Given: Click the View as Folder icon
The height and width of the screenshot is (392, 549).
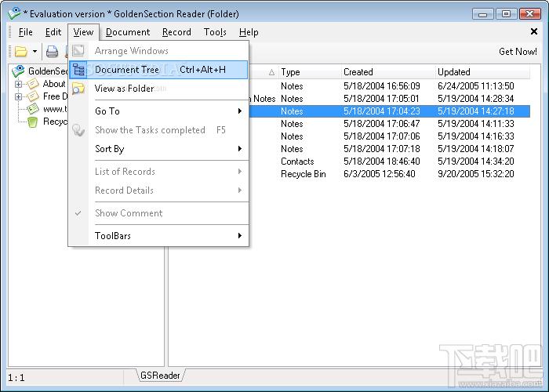Looking at the screenshot, I should tap(78, 89).
